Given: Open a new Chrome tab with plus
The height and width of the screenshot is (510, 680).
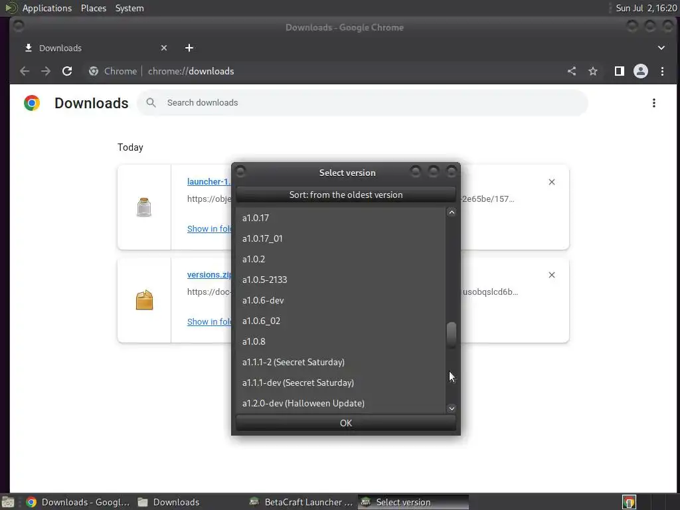Looking at the screenshot, I should pyautogui.click(x=189, y=48).
